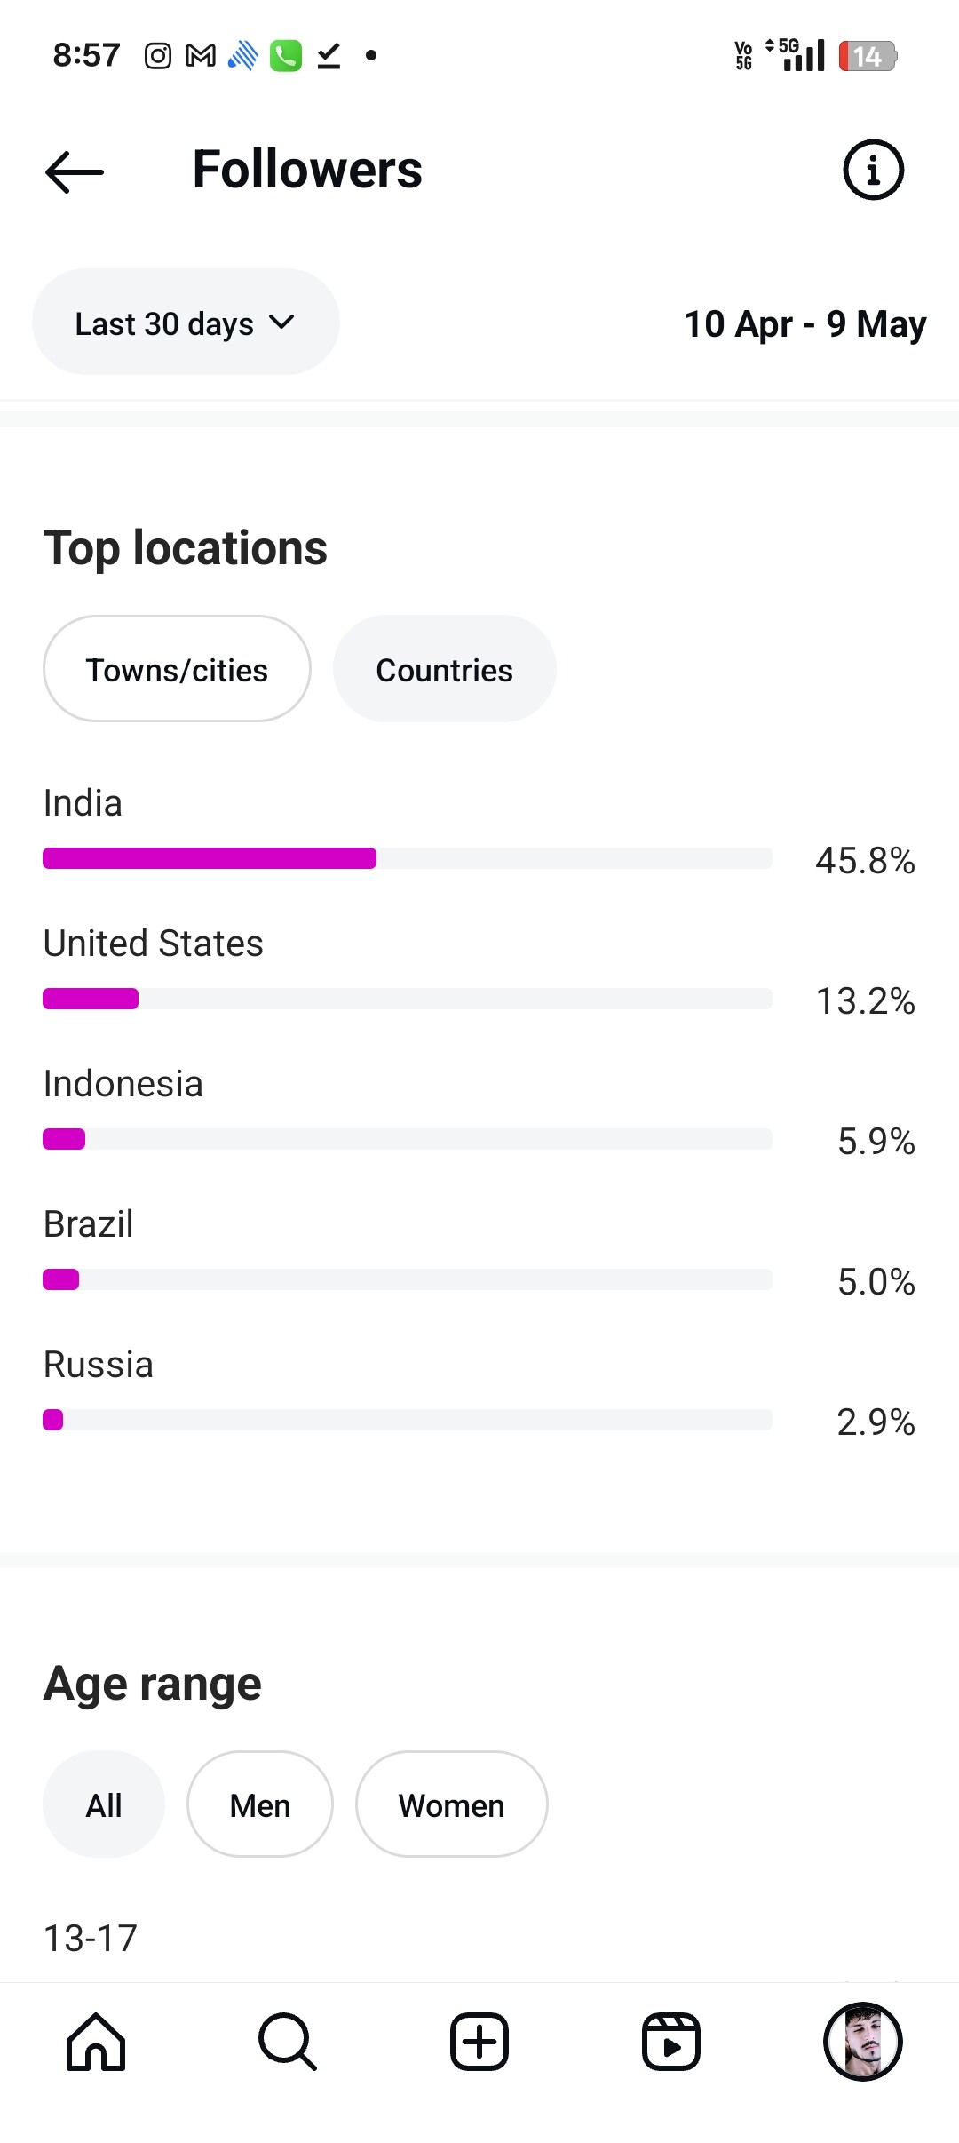Open the info circle icon
Image resolution: width=959 pixels, height=2143 pixels.
coord(873,170)
